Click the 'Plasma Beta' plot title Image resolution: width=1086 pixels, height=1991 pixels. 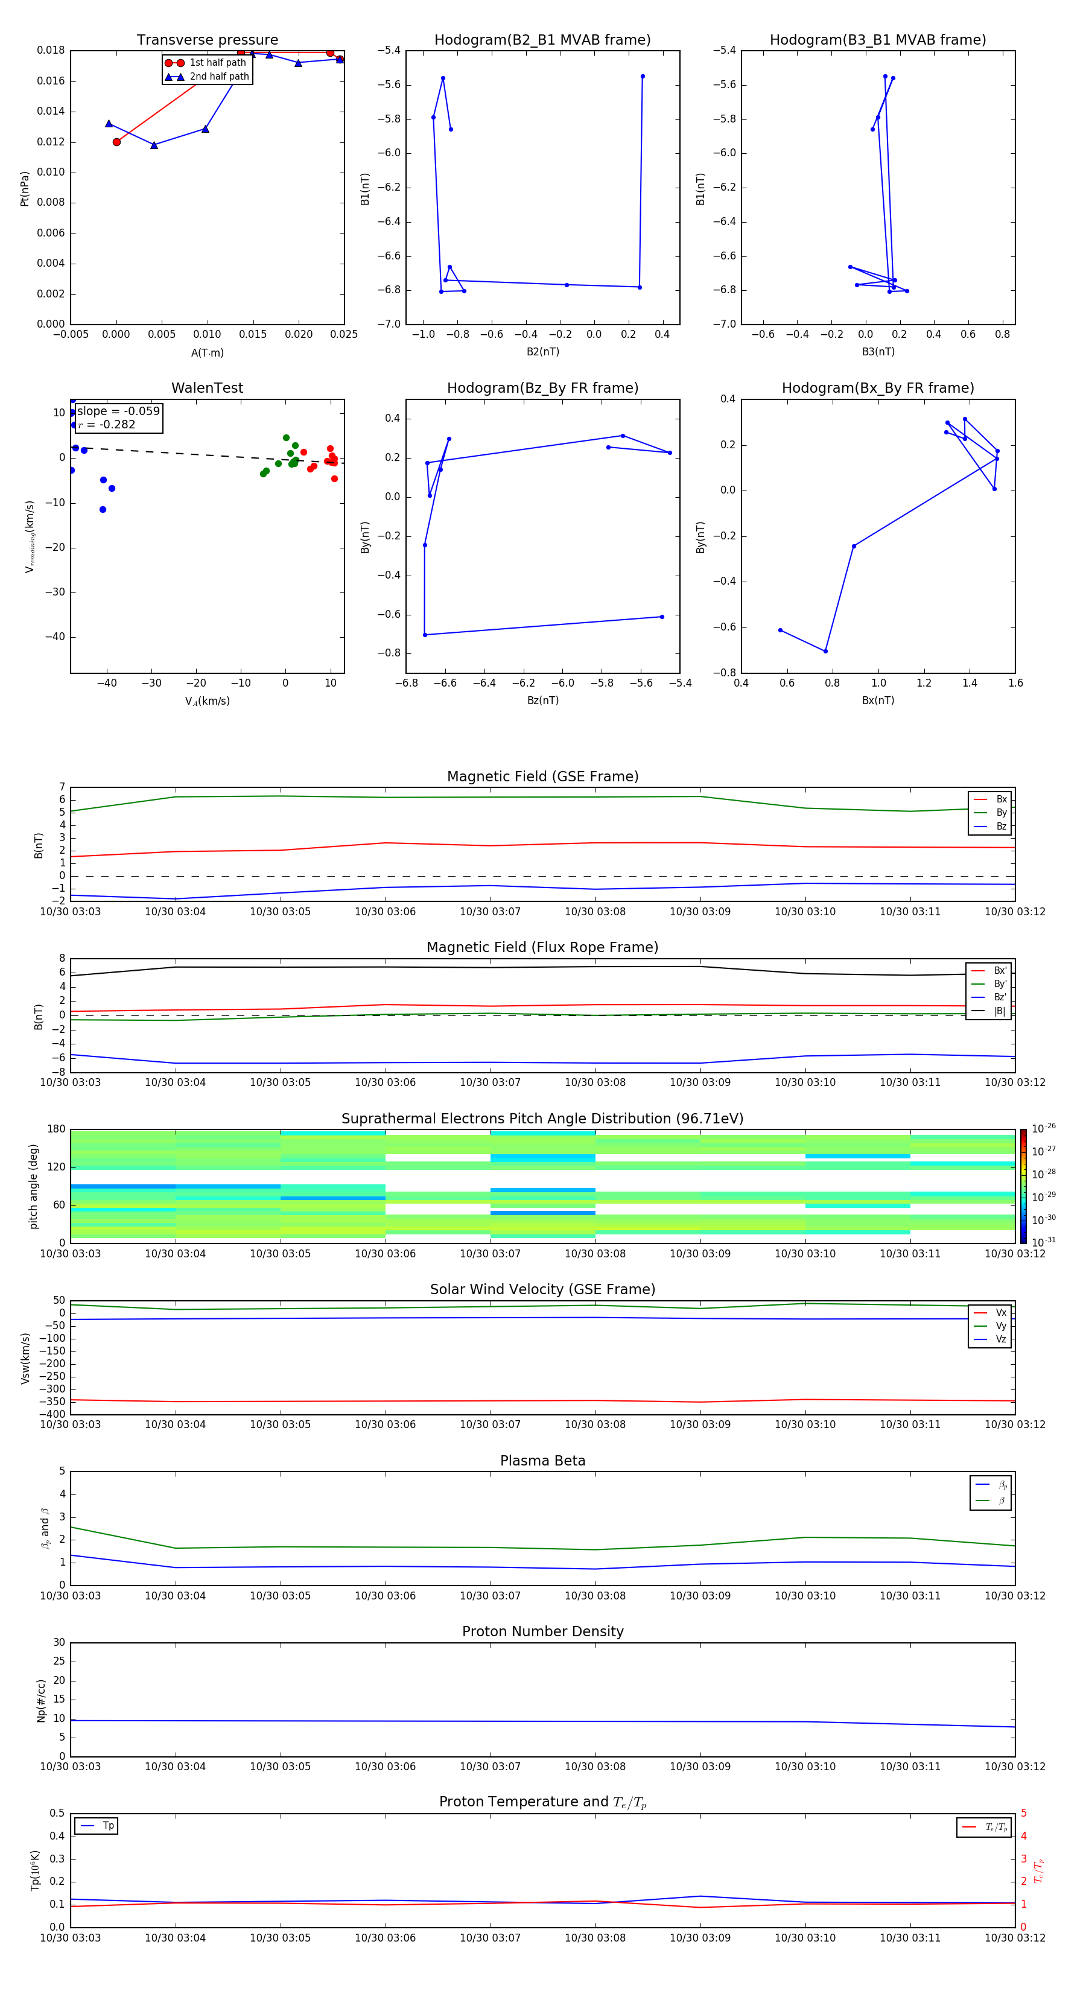[x=542, y=1461]
